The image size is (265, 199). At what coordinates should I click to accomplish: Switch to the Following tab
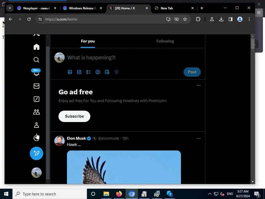pyautogui.click(x=165, y=41)
